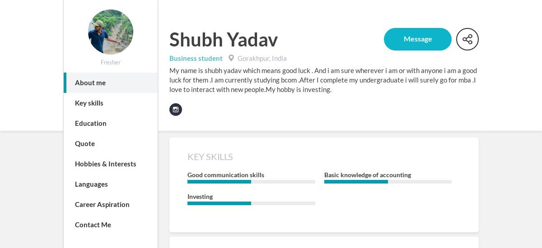Click the share icon button

tap(467, 39)
